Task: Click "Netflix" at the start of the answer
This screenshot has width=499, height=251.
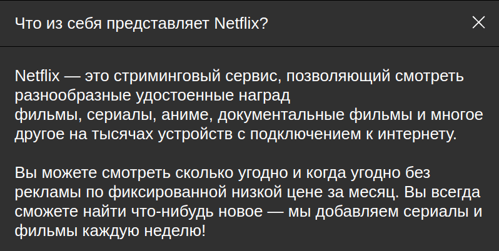Action: coord(37,77)
